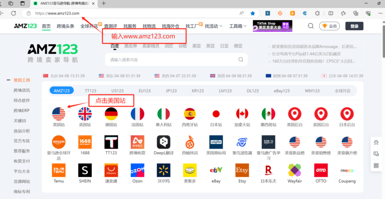385x199 pixels.
Task: Click the site search magnifier in header
Action: click(x=310, y=26)
